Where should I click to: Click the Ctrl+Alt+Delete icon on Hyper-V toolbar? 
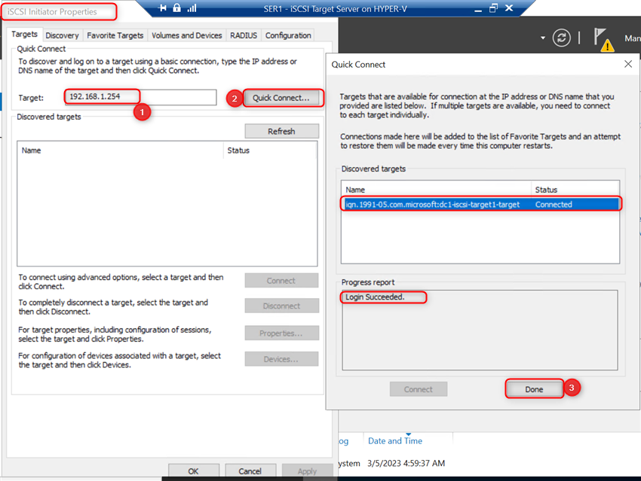[161, 8]
